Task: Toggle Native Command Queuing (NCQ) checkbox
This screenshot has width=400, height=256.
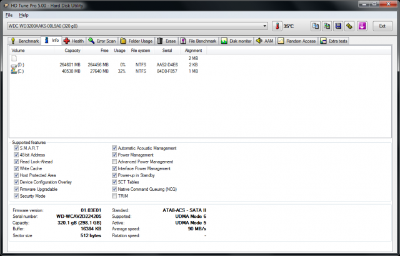Action: tap(114, 189)
